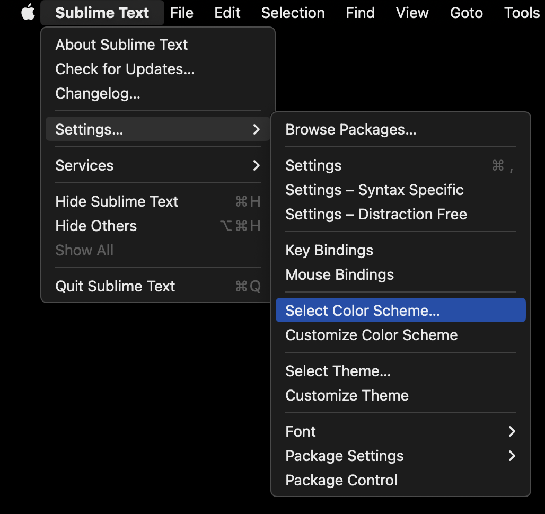Check for Sublime Text updates
This screenshot has width=545, height=514.
tap(125, 69)
